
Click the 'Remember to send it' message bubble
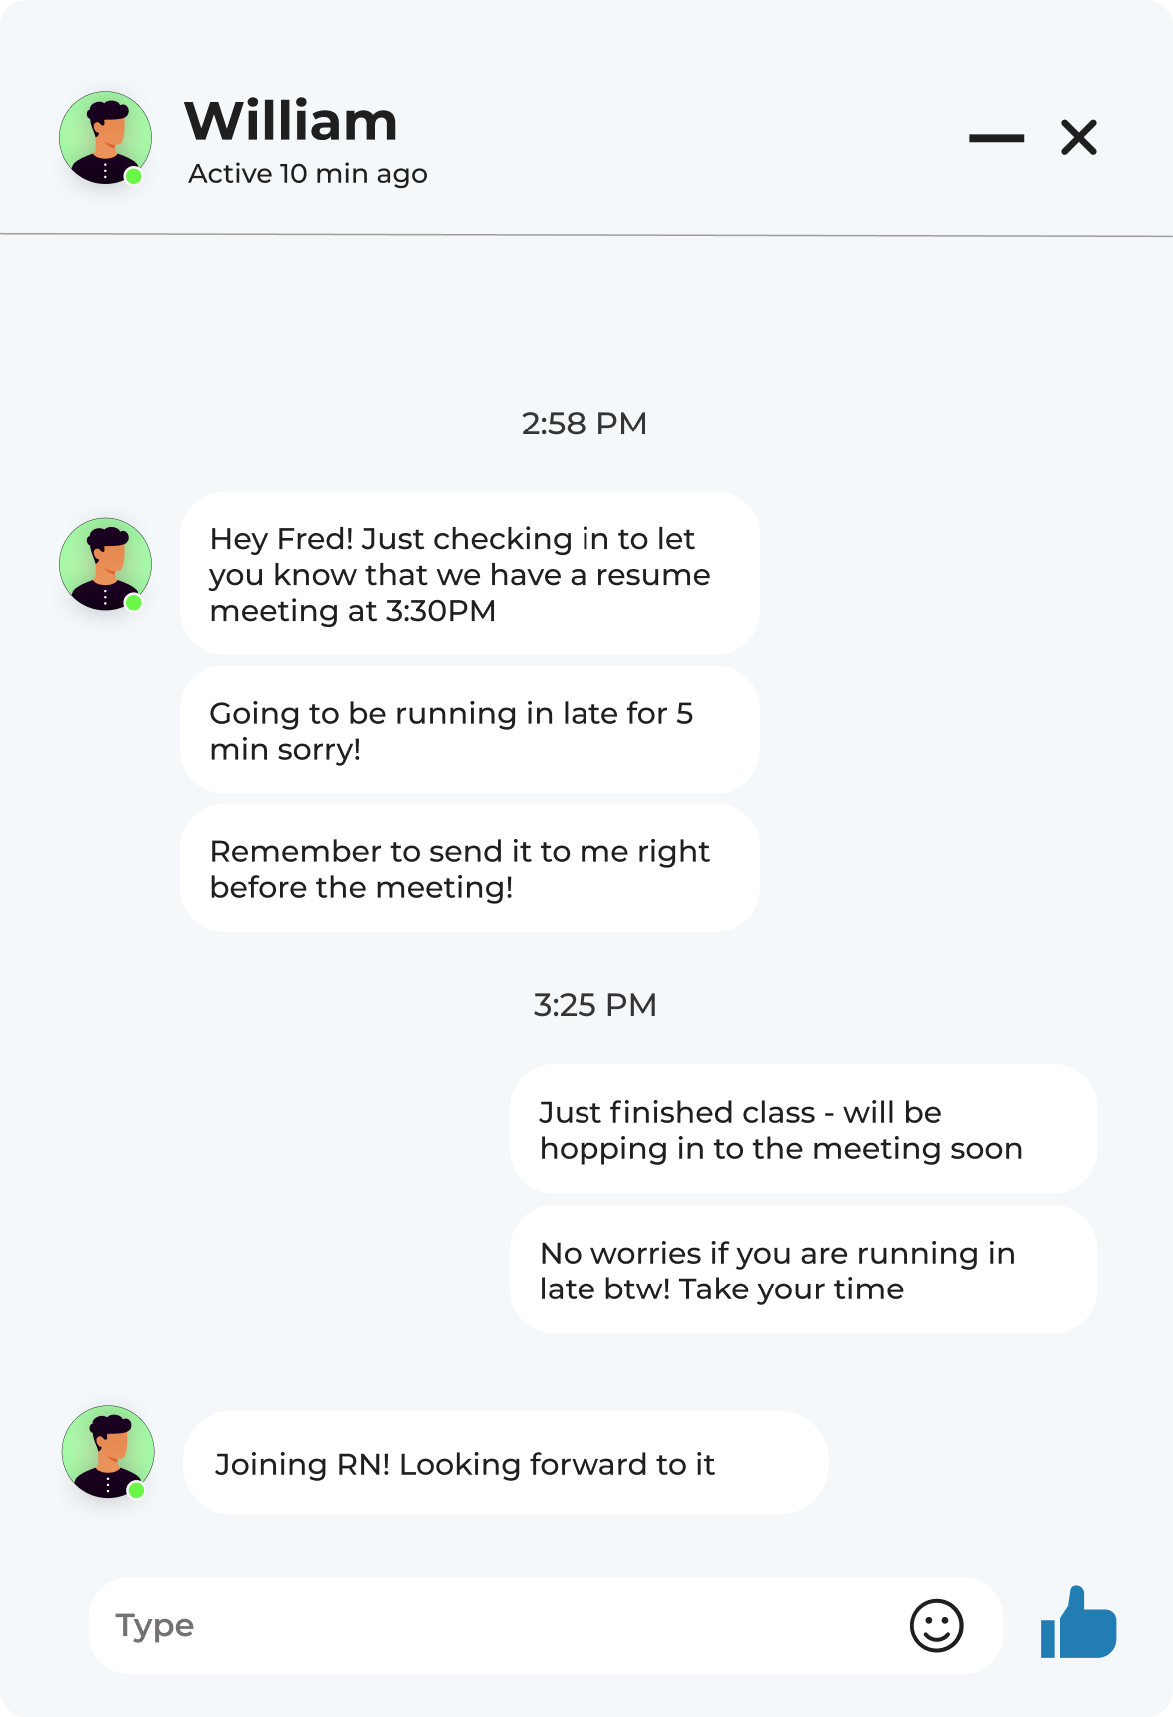point(470,869)
